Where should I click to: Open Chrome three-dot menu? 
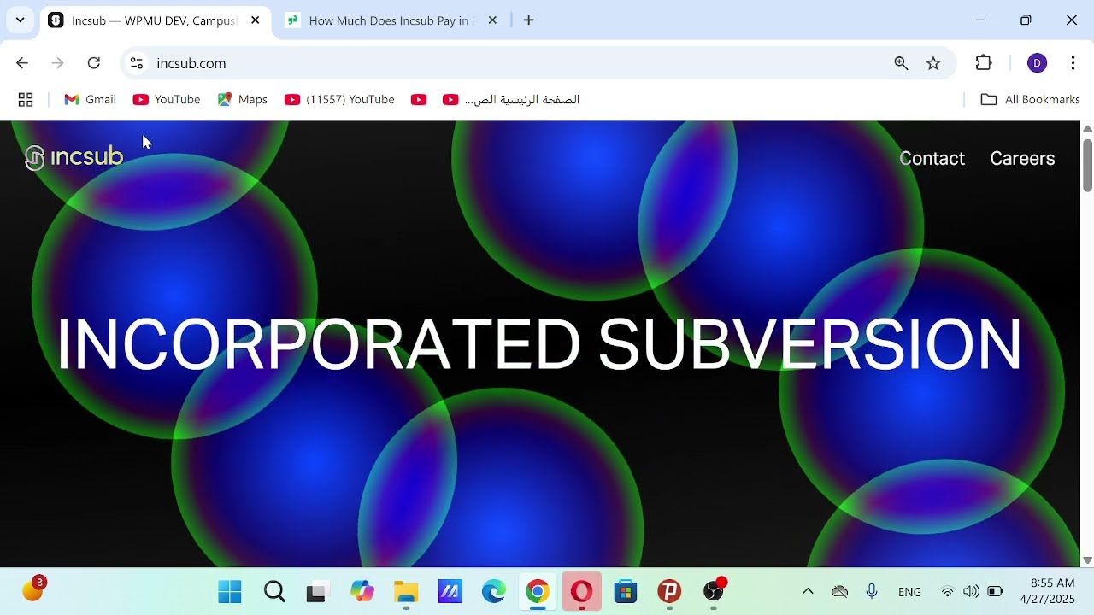tap(1073, 63)
